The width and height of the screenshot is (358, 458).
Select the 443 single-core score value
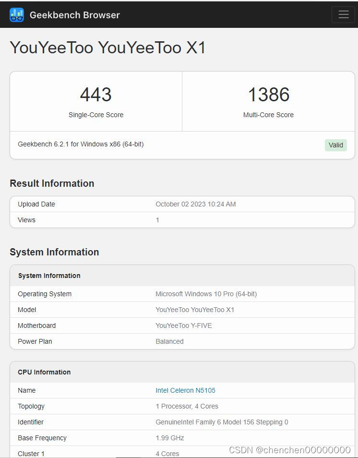click(x=96, y=95)
